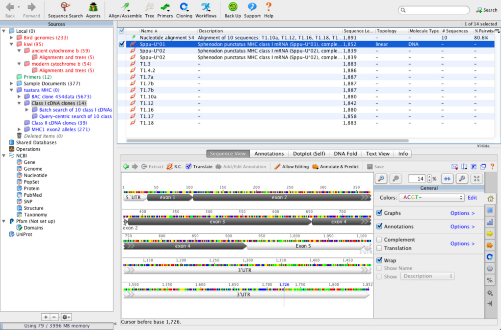The width and height of the screenshot is (501, 330).
Task: Open Graphs Options link
Action: click(x=462, y=213)
